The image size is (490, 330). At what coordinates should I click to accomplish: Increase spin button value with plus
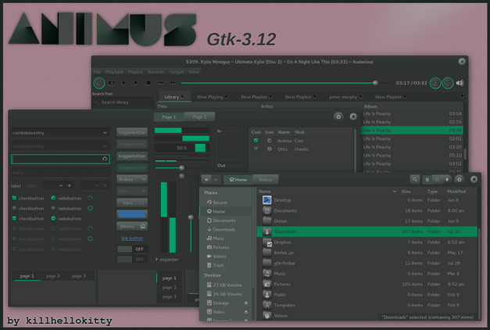click(x=70, y=185)
